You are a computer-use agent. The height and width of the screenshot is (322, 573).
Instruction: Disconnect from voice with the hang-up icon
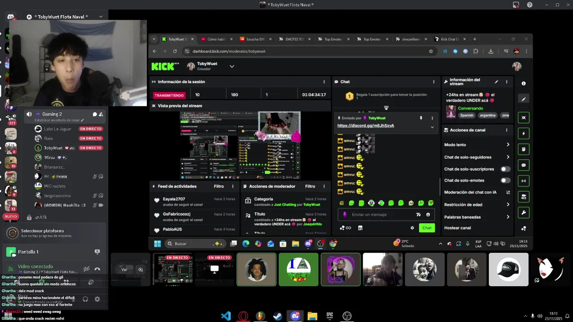pos(97,269)
